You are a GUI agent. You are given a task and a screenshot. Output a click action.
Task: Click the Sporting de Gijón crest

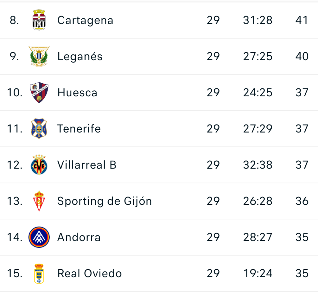click(x=39, y=201)
